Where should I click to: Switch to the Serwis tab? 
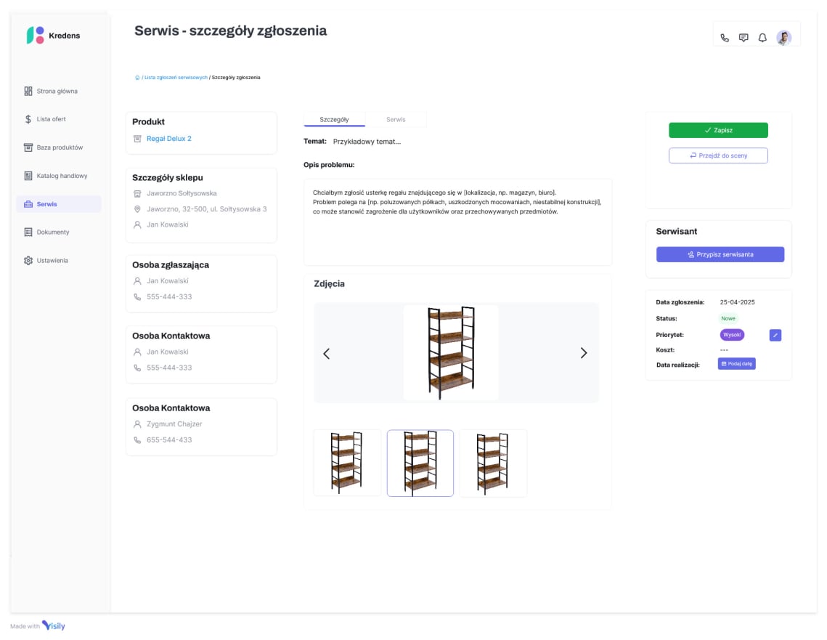[x=396, y=118]
